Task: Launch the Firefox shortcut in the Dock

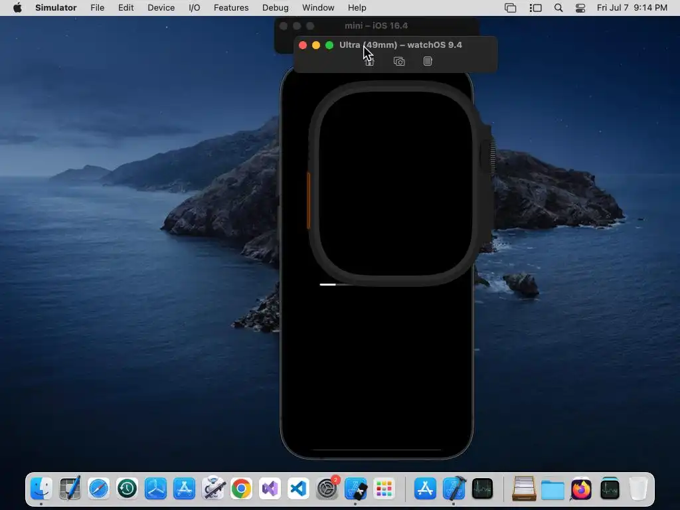Action: tap(581, 488)
